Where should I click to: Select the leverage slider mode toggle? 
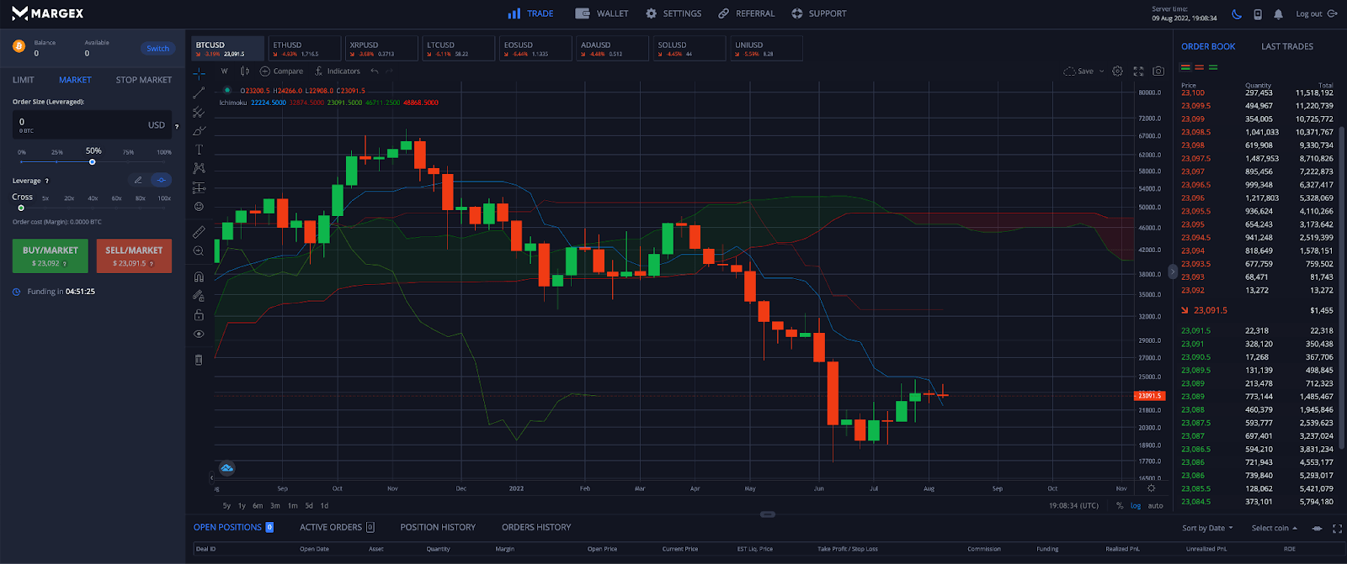[x=162, y=180]
